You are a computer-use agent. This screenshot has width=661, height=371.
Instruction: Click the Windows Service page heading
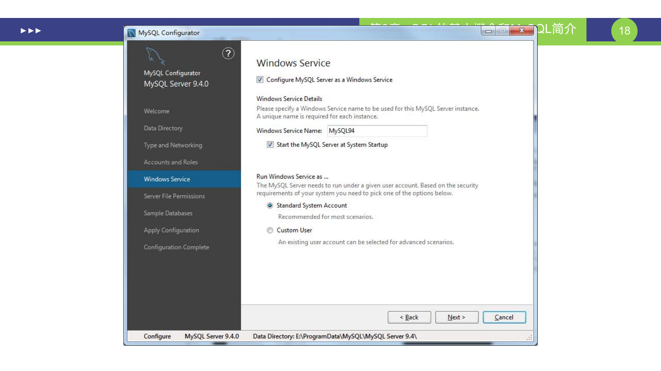pos(293,63)
